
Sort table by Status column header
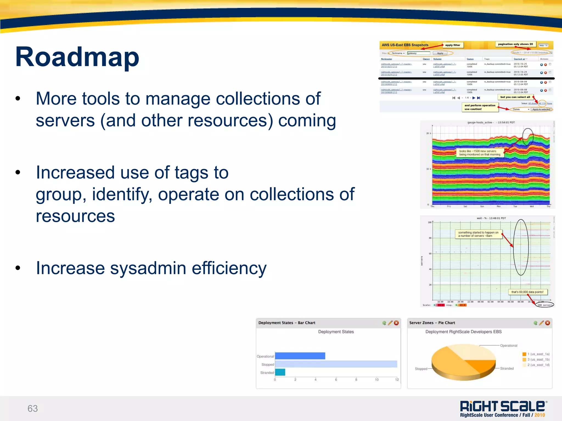pos(470,59)
